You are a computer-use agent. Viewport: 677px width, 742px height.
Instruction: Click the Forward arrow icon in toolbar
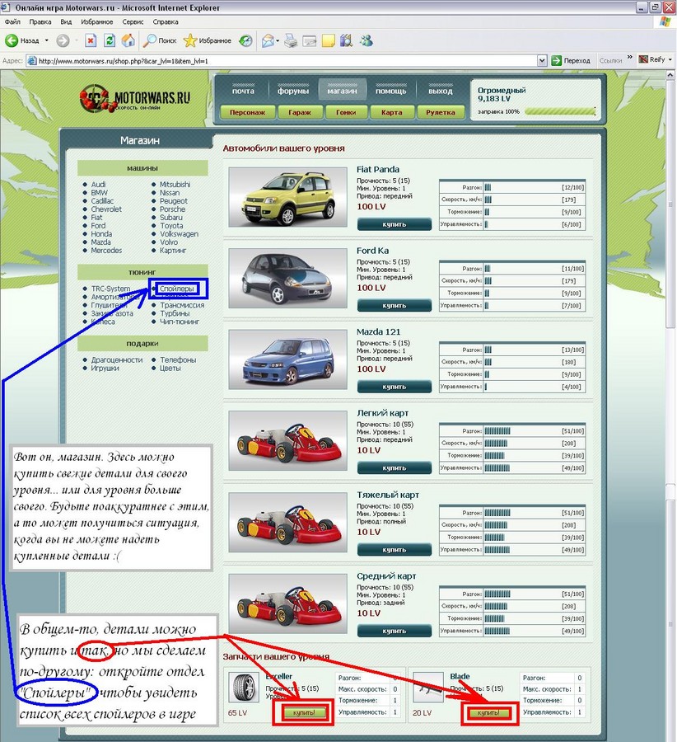click(63, 40)
